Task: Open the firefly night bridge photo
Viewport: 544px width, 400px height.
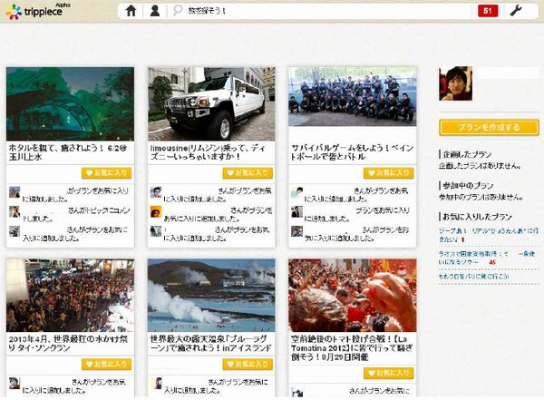Action: tap(70, 103)
